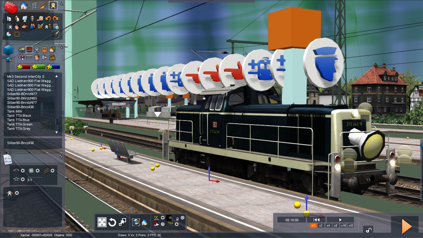The image size is (423, 238).
Task: Choose the orange tram category icon
Action: tap(45, 49)
